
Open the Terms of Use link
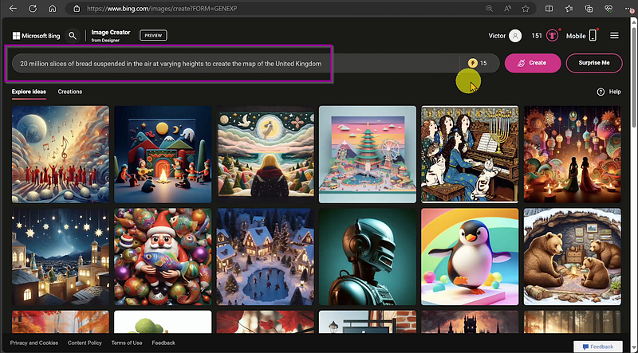[127, 343]
